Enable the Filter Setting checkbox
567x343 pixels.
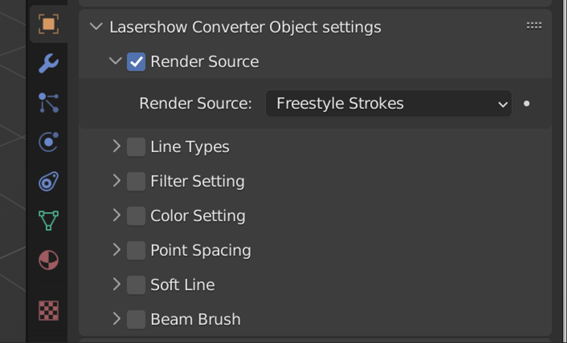click(136, 181)
